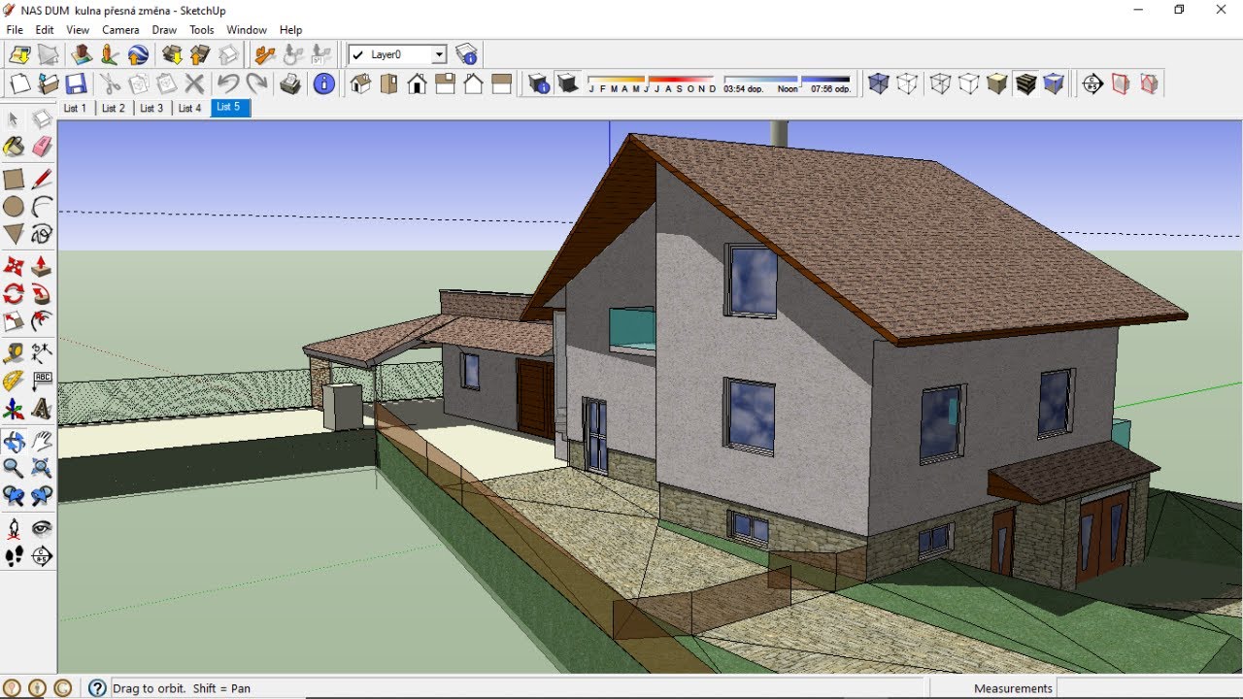Image resolution: width=1243 pixels, height=699 pixels.
Task: Toggle Wireframe face style
Action: [x=940, y=84]
